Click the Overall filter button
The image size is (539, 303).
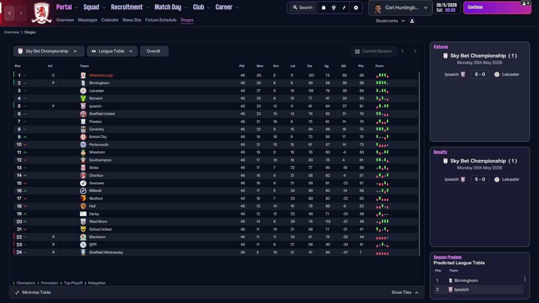[x=154, y=51]
